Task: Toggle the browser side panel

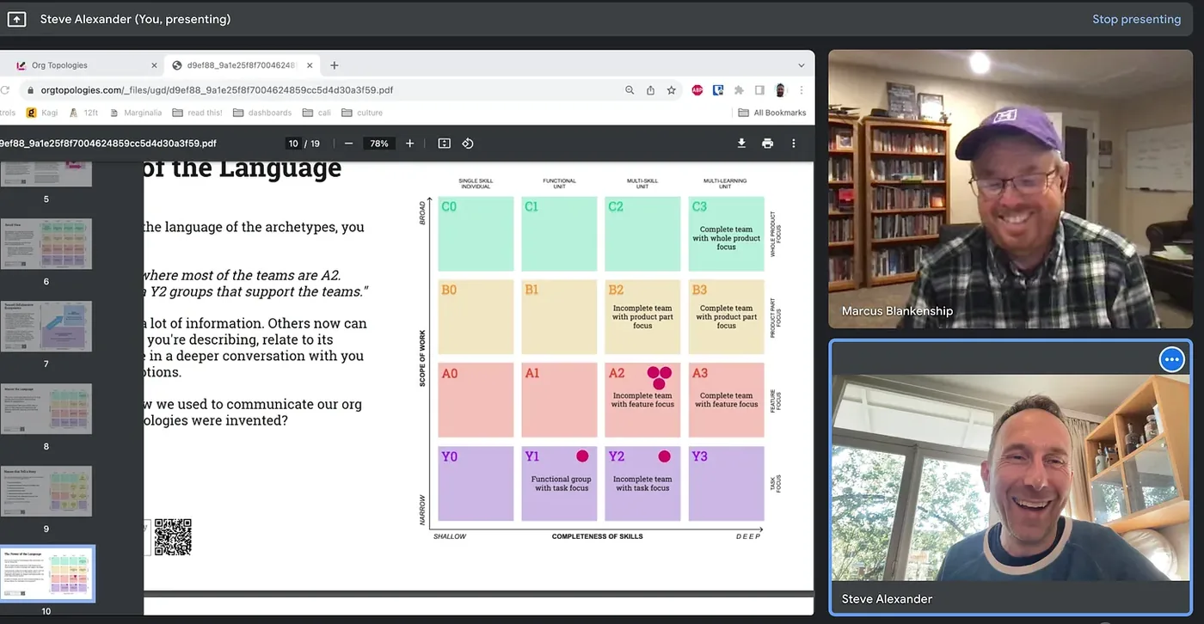Action: click(x=759, y=89)
